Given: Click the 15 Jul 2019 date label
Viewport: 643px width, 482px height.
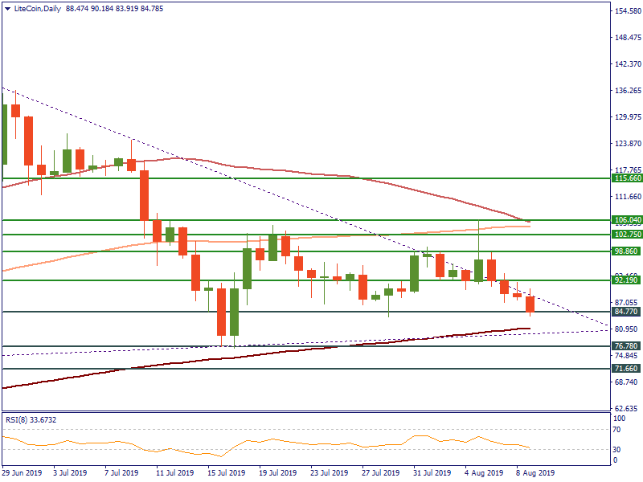Looking at the screenshot, I should click(x=227, y=473).
